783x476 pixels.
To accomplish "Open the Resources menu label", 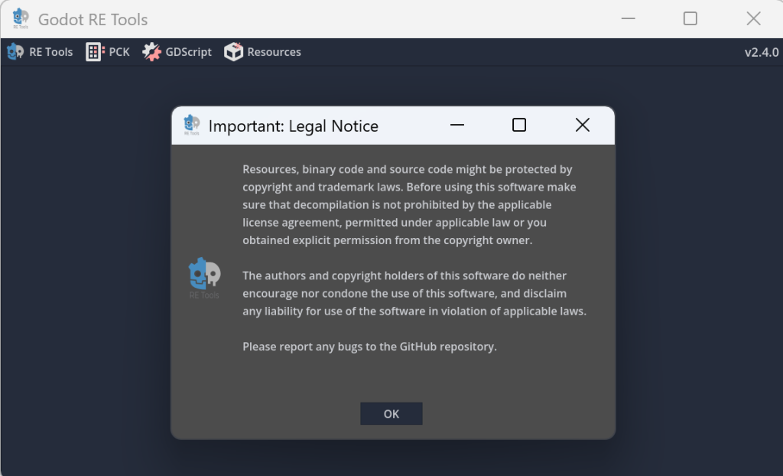I will pos(274,52).
